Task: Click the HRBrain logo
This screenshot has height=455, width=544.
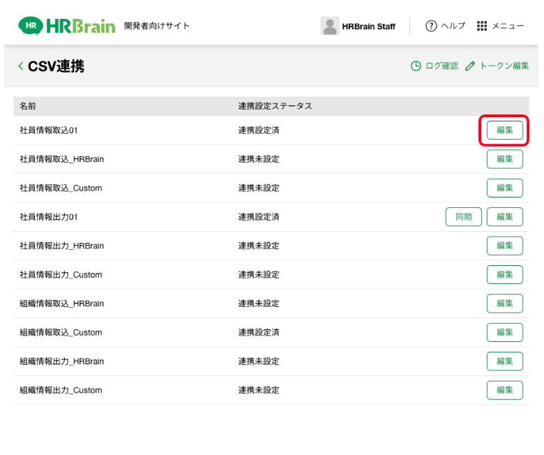Action: coord(67,26)
